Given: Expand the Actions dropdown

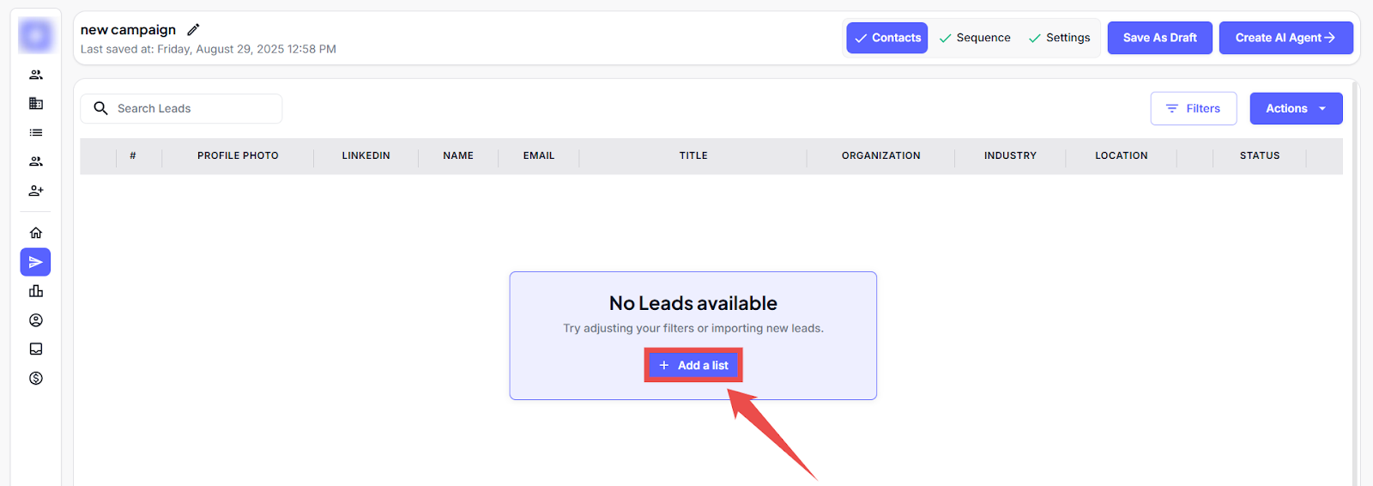Looking at the screenshot, I should click(x=1296, y=108).
